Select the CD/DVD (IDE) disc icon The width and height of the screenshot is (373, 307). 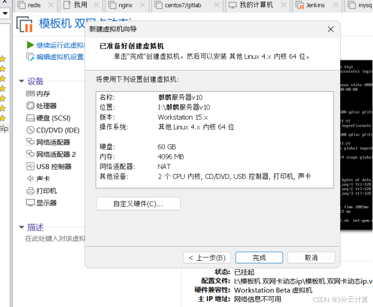click(x=30, y=130)
